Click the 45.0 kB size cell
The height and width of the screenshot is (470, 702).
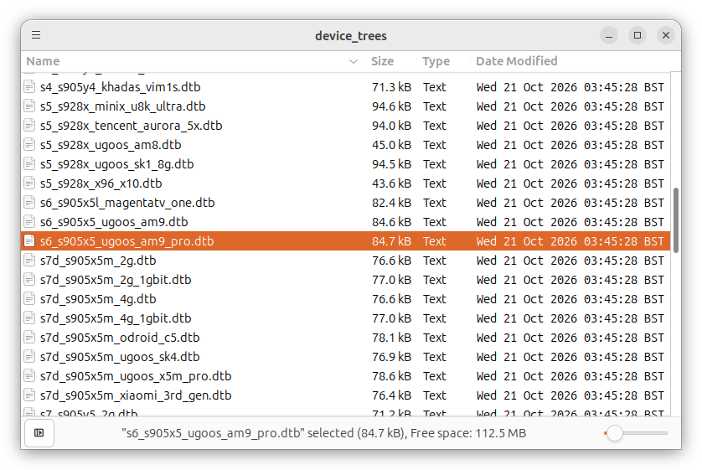[x=391, y=145]
